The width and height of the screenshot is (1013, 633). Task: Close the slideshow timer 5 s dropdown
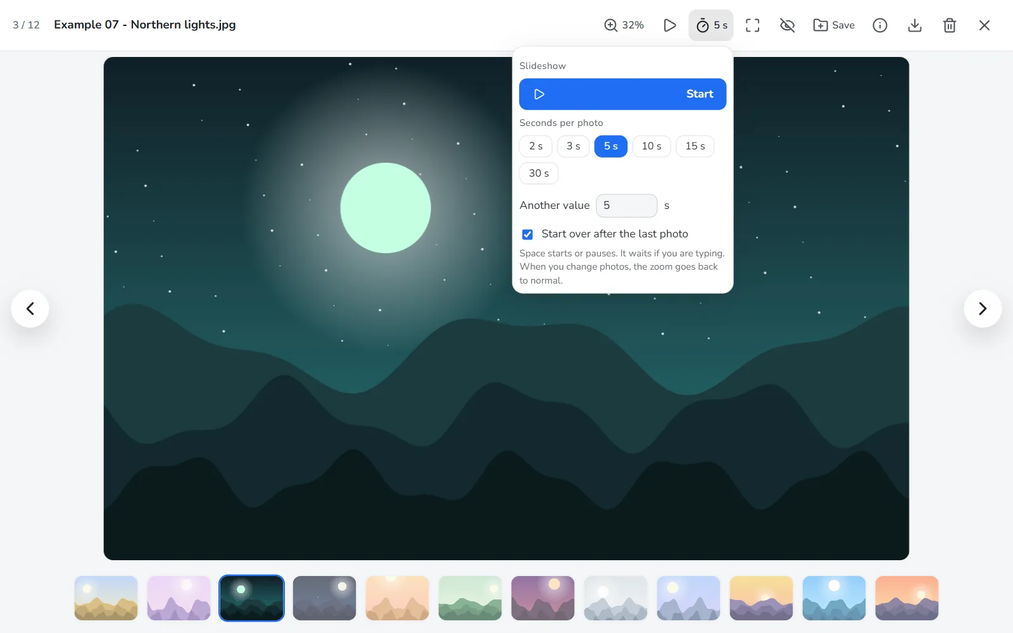click(x=711, y=25)
